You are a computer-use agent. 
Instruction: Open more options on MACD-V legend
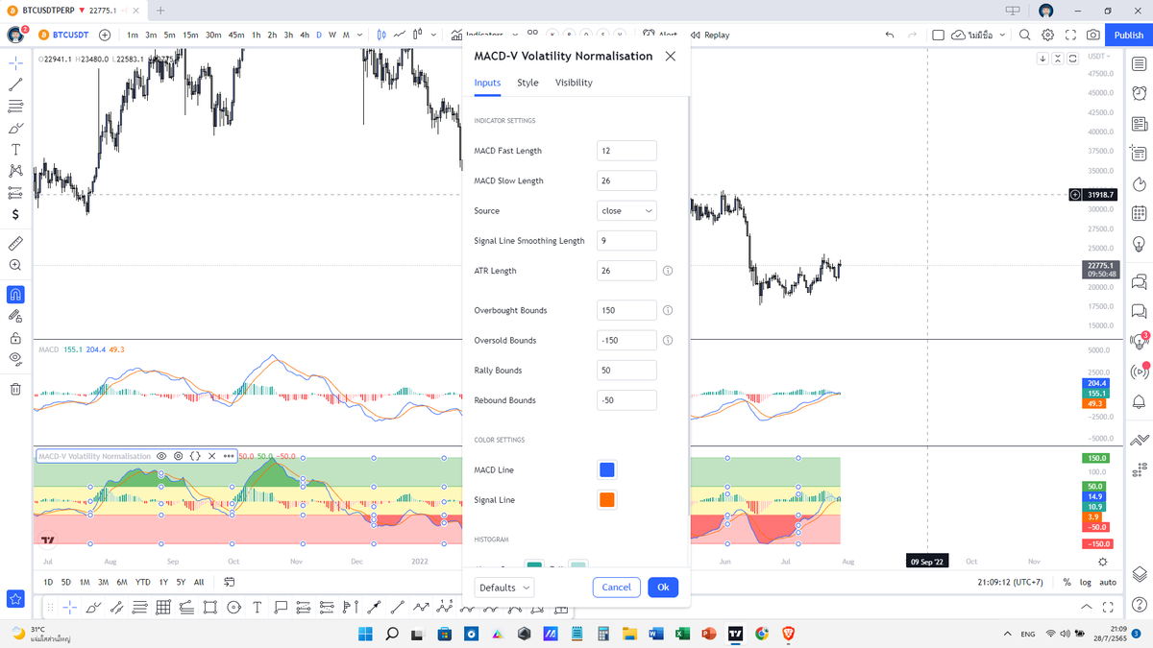coord(229,456)
